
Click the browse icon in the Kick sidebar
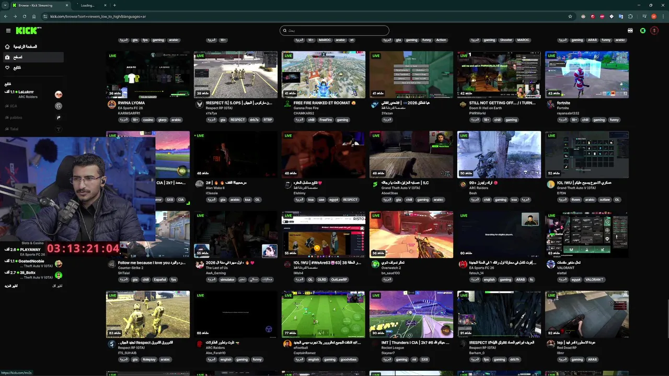coord(7,57)
